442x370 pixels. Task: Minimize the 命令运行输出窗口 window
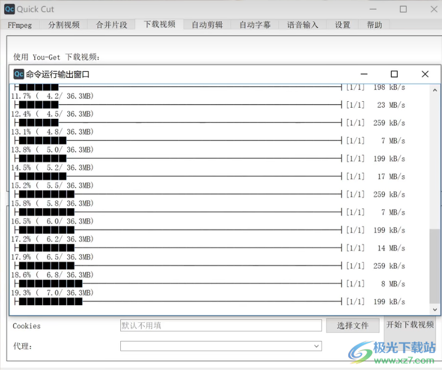point(364,74)
